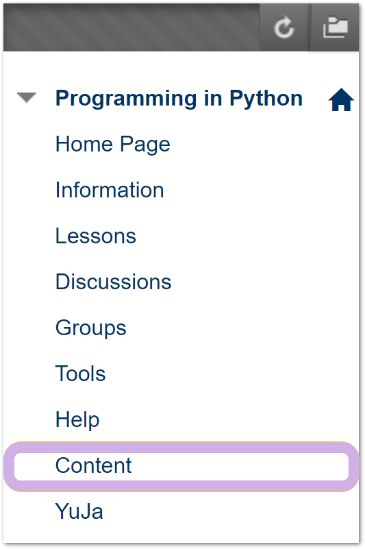Image resolution: width=365 pixels, height=549 pixels.
Task: Open the Tools link
Action: [81, 374]
